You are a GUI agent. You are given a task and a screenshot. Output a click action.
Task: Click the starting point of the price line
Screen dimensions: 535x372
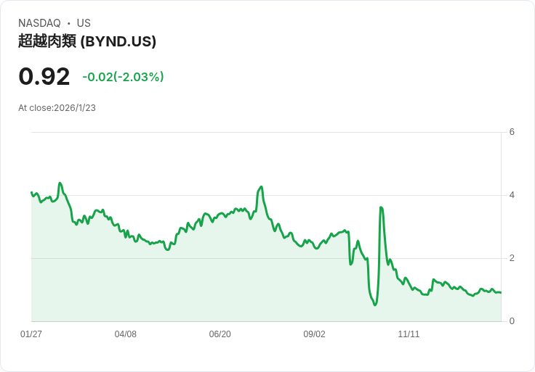click(x=32, y=192)
